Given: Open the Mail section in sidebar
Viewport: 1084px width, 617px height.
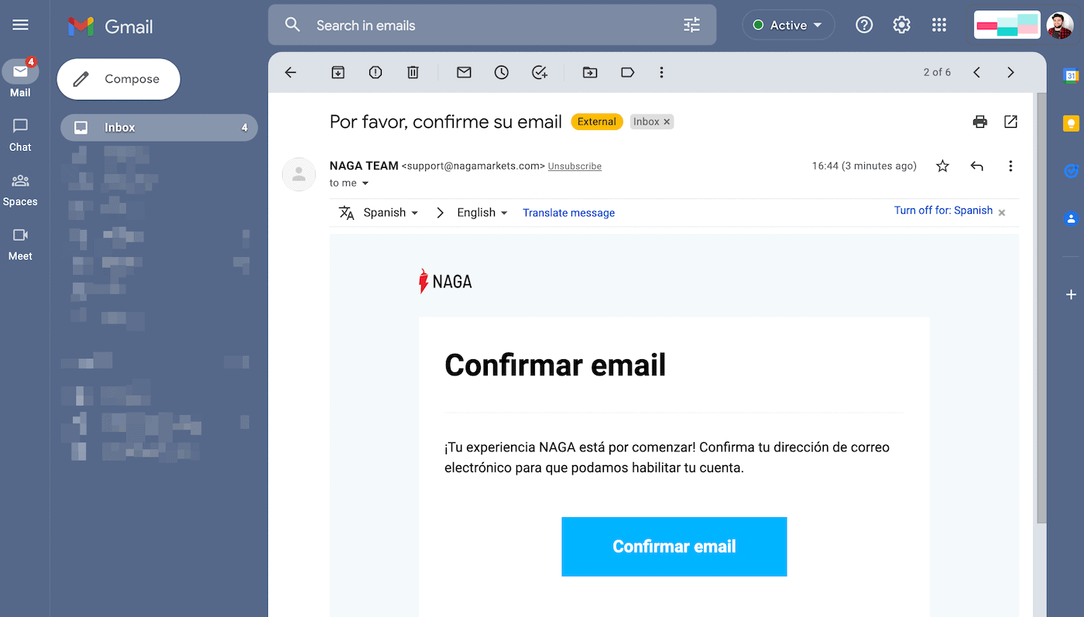Looking at the screenshot, I should click(x=20, y=78).
